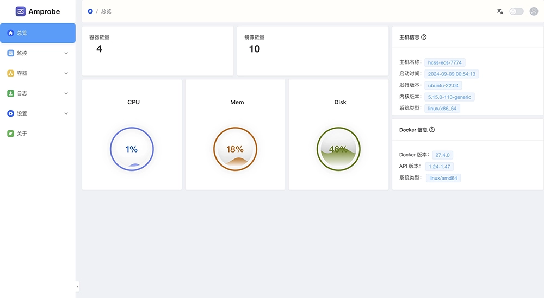Image resolution: width=544 pixels, height=298 pixels.
Task: Open the 关于 menu item
Action: click(x=22, y=134)
